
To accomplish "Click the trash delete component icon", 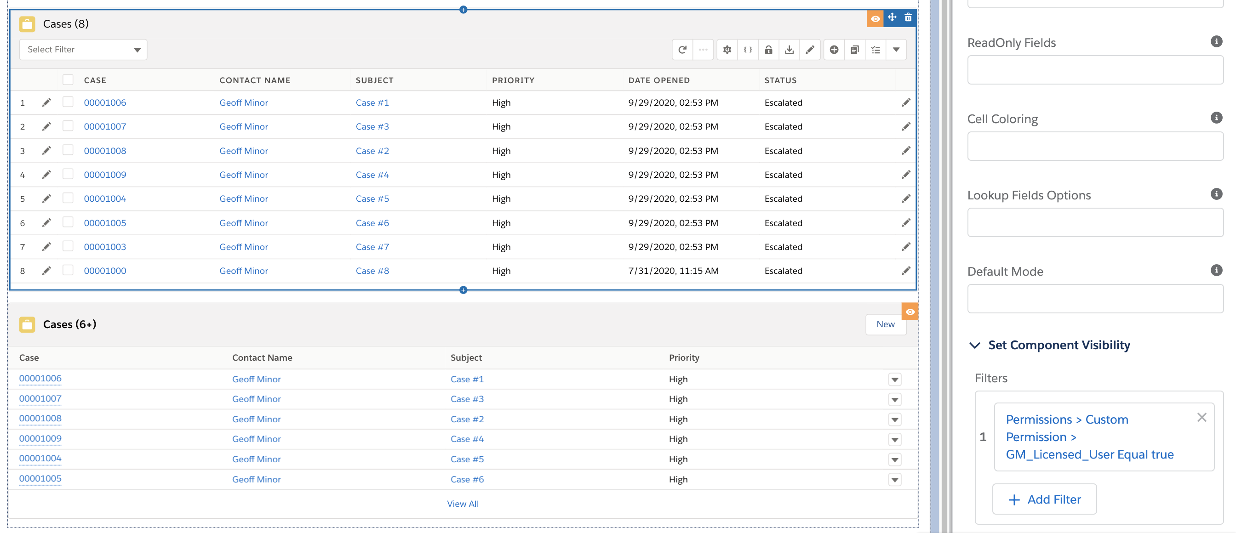I will (908, 18).
